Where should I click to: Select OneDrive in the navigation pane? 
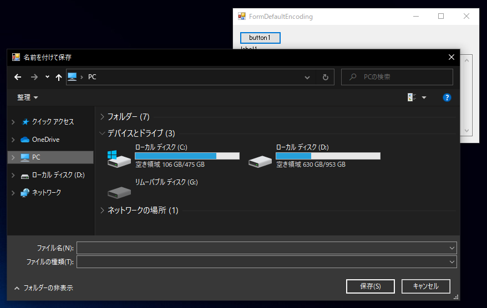point(45,140)
